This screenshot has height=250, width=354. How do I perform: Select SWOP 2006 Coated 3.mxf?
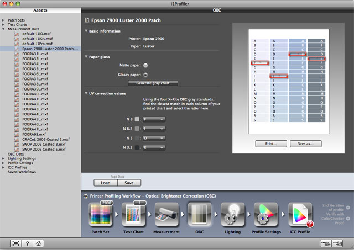click(x=44, y=144)
